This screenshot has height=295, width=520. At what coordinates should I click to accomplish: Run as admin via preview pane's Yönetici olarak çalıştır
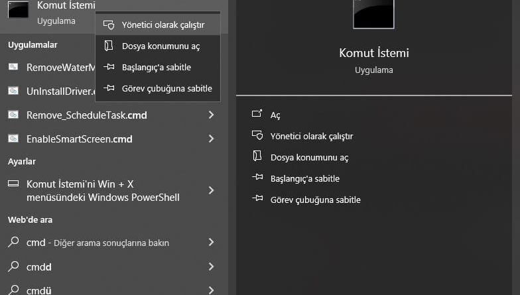tap(311, 136)
